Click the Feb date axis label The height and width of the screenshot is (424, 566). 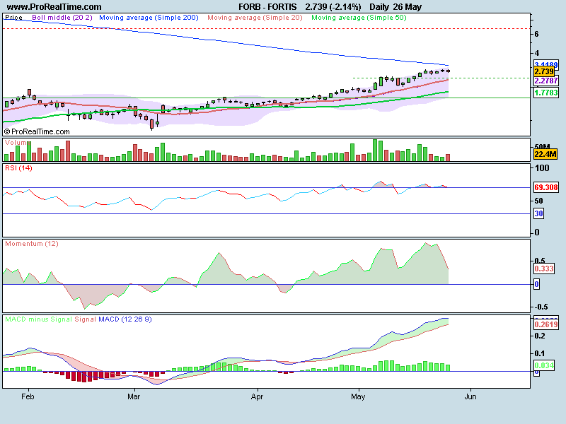[28, 396]
